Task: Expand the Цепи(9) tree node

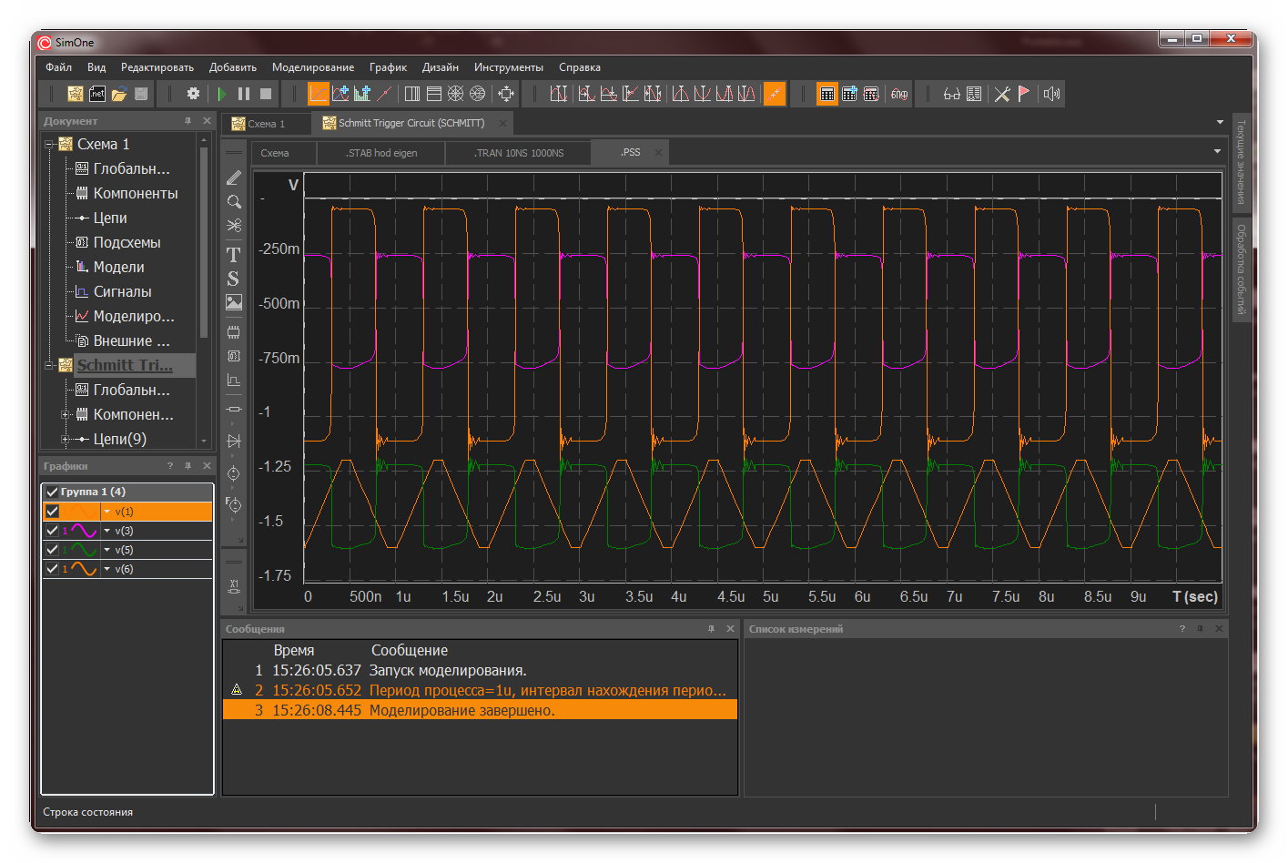Action: 65,439
